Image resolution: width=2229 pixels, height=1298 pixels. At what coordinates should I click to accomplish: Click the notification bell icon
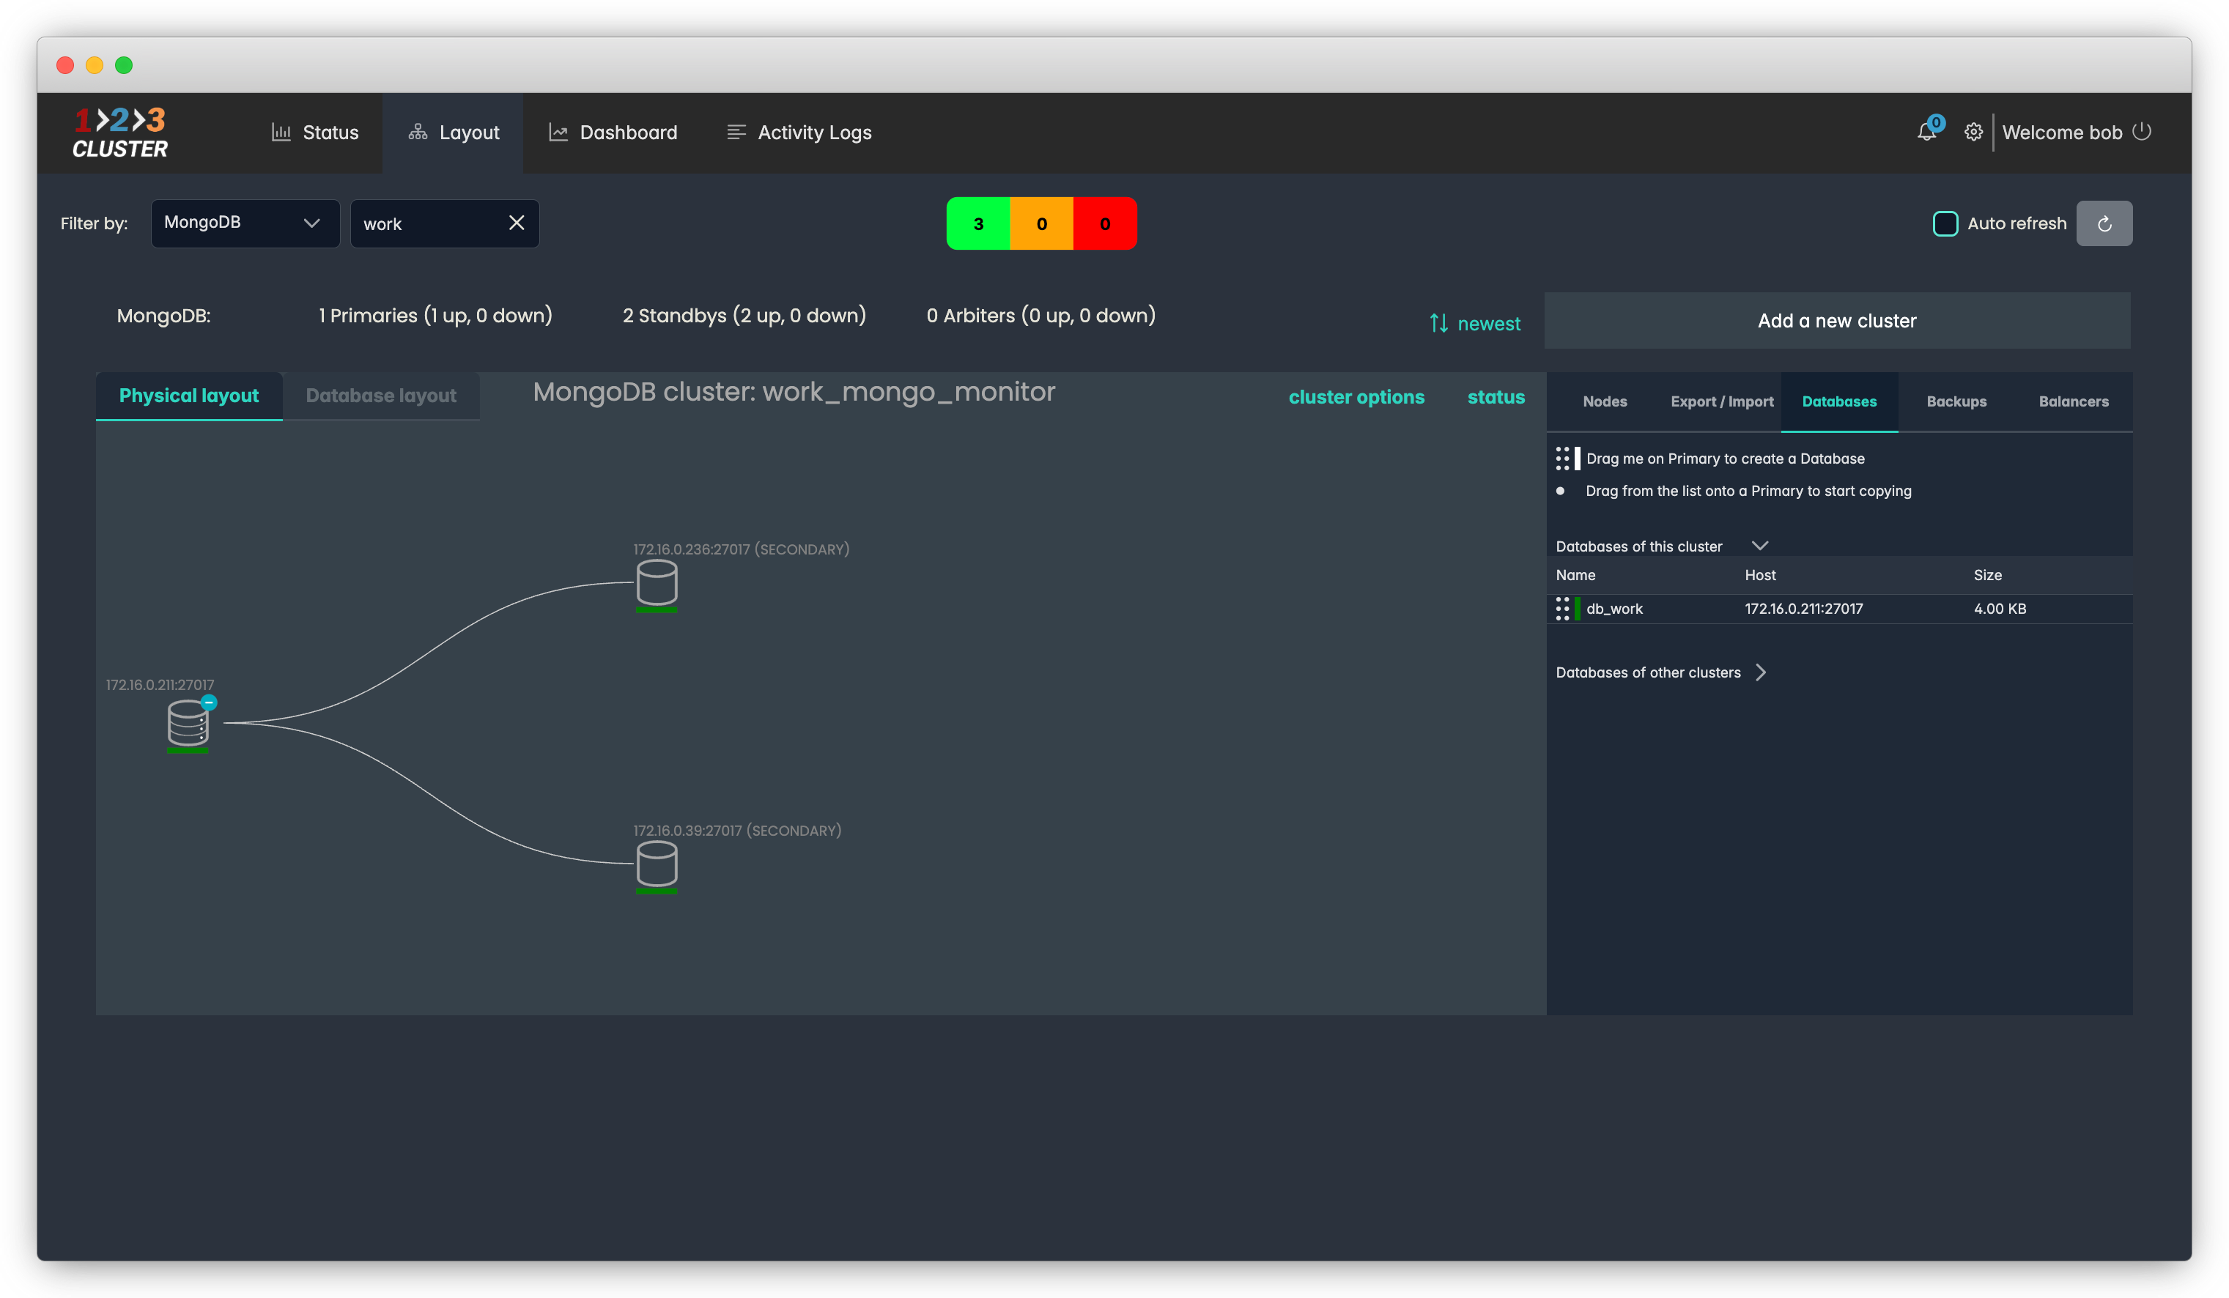tap(1926, 133)
